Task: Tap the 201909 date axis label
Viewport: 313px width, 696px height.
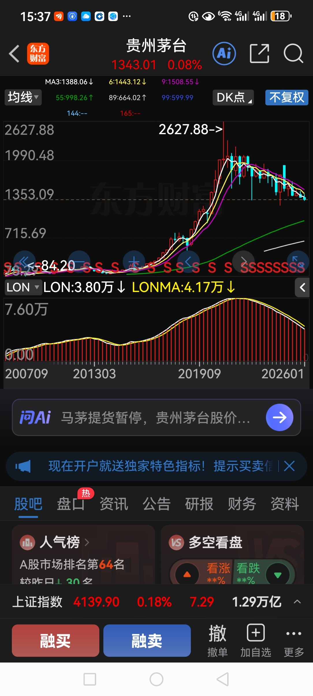Action: tap(199, 374)
